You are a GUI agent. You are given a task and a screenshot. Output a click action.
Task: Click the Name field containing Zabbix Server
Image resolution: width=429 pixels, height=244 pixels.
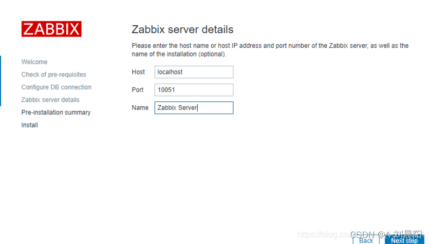coord(194,108)
